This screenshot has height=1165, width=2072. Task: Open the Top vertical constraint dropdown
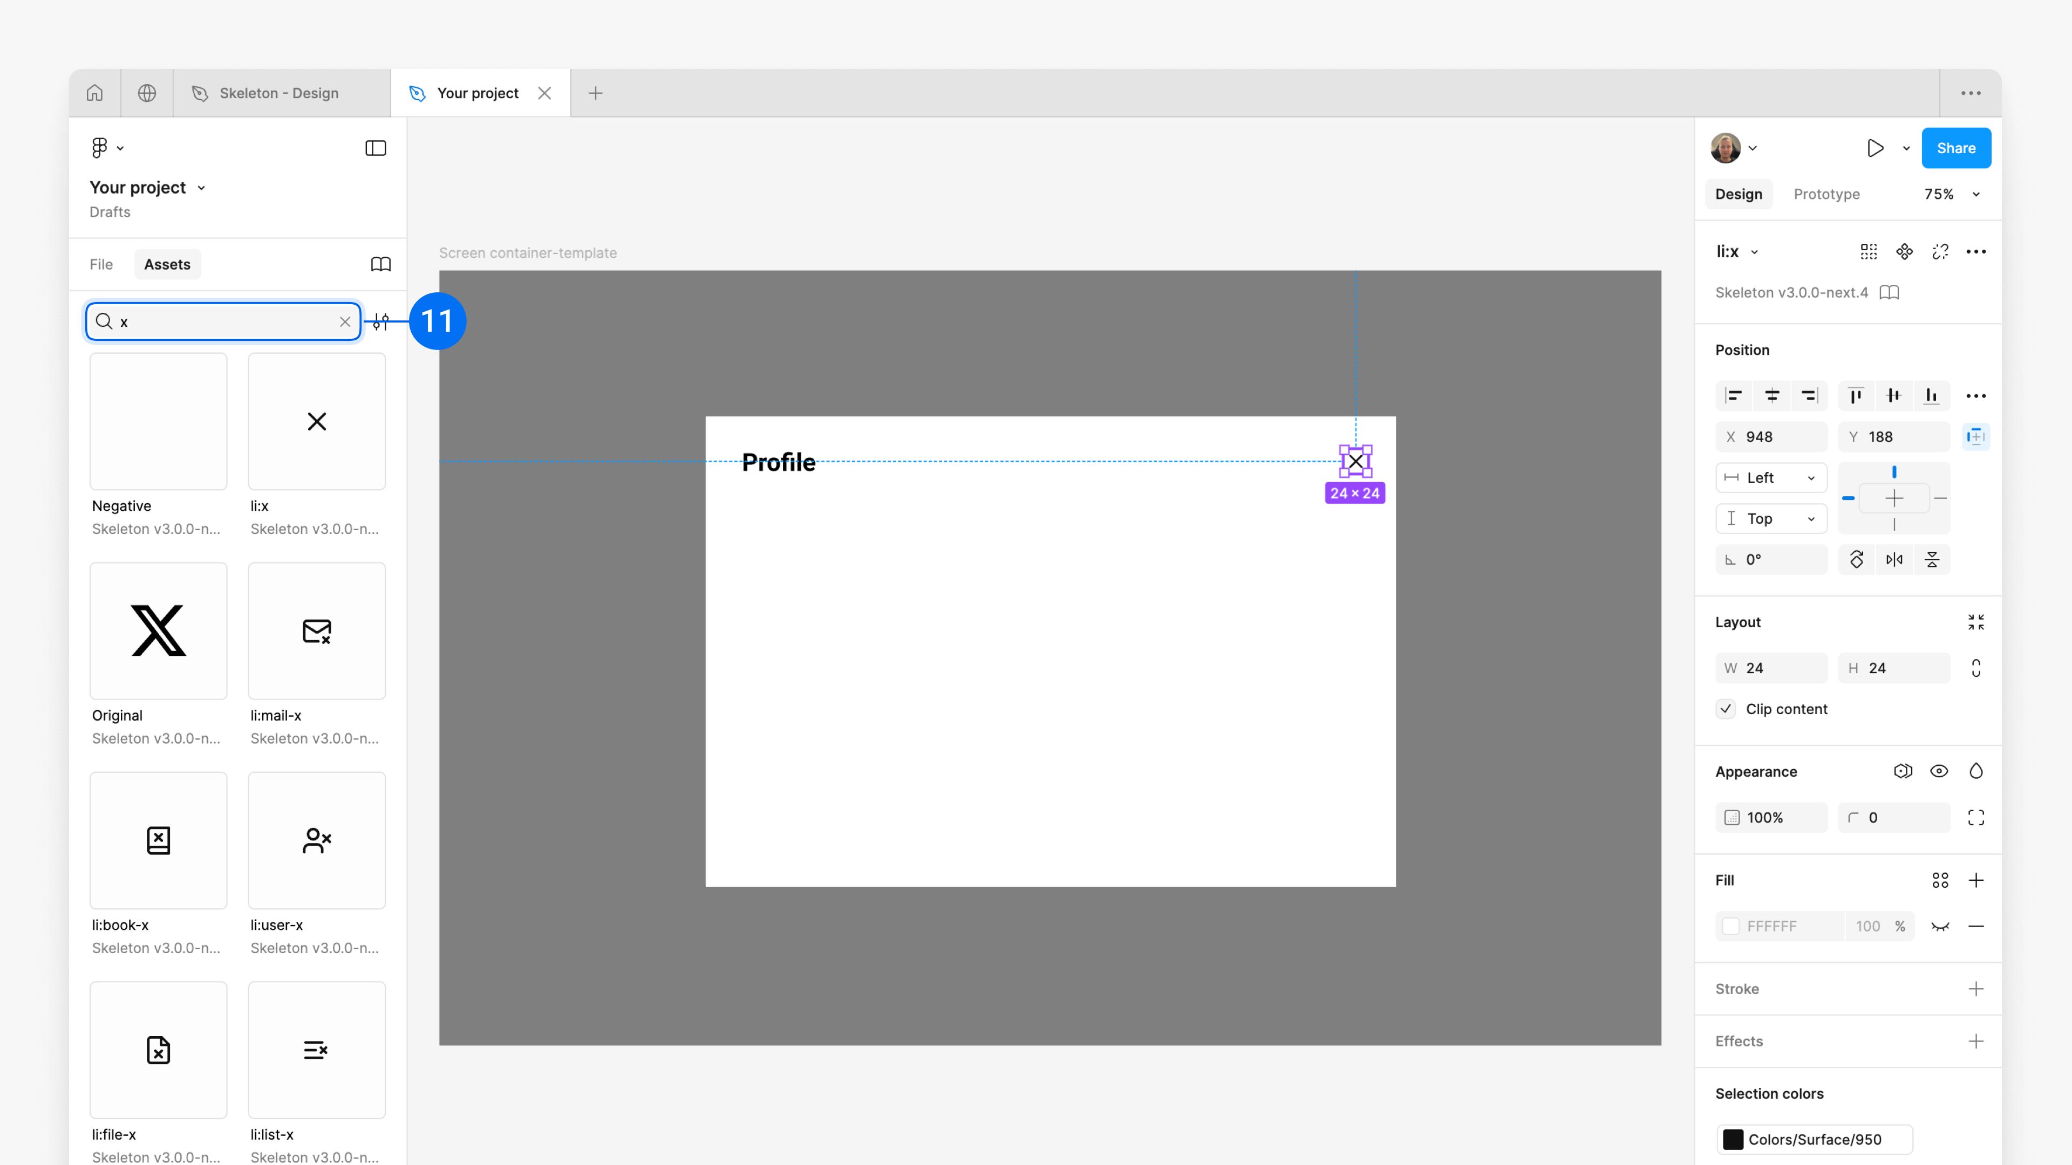tap(1771, 518)
